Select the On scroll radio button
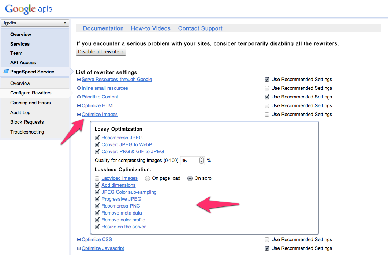The height and width of the screenshot is (255, 388). (x=190, y=178)
